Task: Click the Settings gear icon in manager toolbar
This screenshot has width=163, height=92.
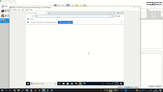Action: [77, 5]
